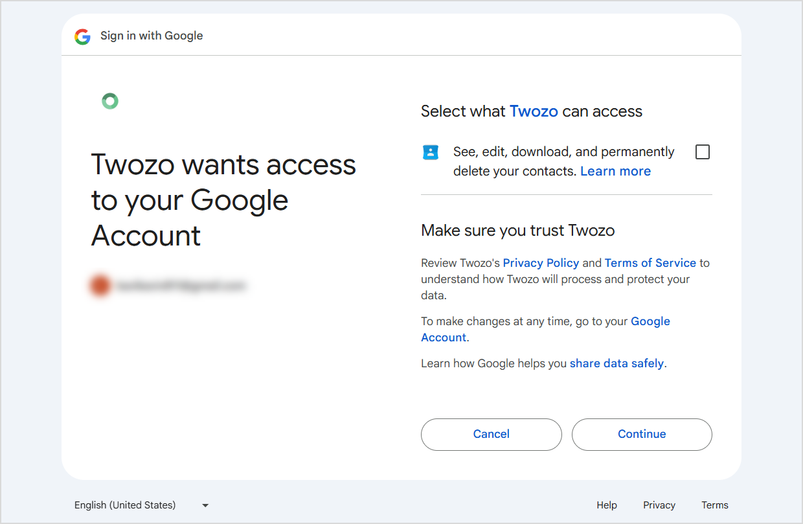Image resolution: width=803 pixels, height=524 pixels.
Task: Open Privacy in the footer
Action: [x=659, y=505]
